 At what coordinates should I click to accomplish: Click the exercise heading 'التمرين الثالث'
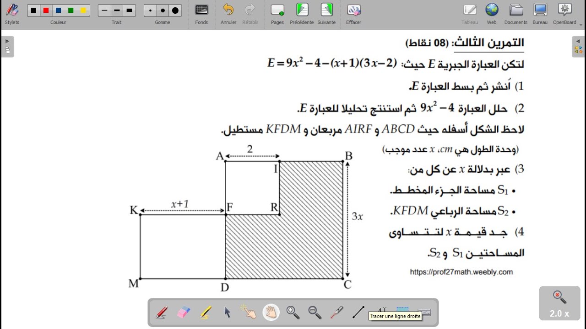coord(488,42)
